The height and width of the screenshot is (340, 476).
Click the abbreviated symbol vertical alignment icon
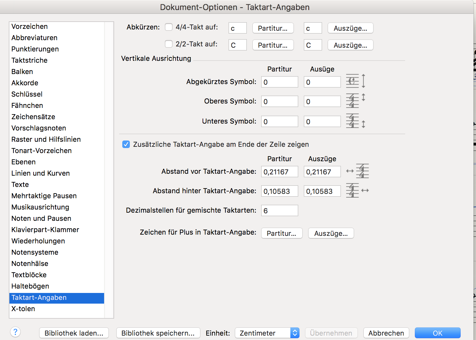[356, 81]
